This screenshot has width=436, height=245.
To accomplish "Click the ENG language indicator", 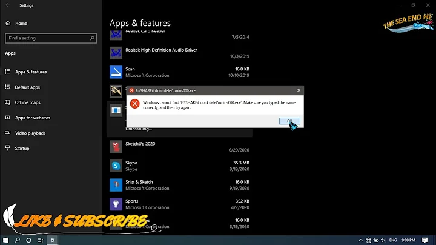I will [x=393, y=240].
